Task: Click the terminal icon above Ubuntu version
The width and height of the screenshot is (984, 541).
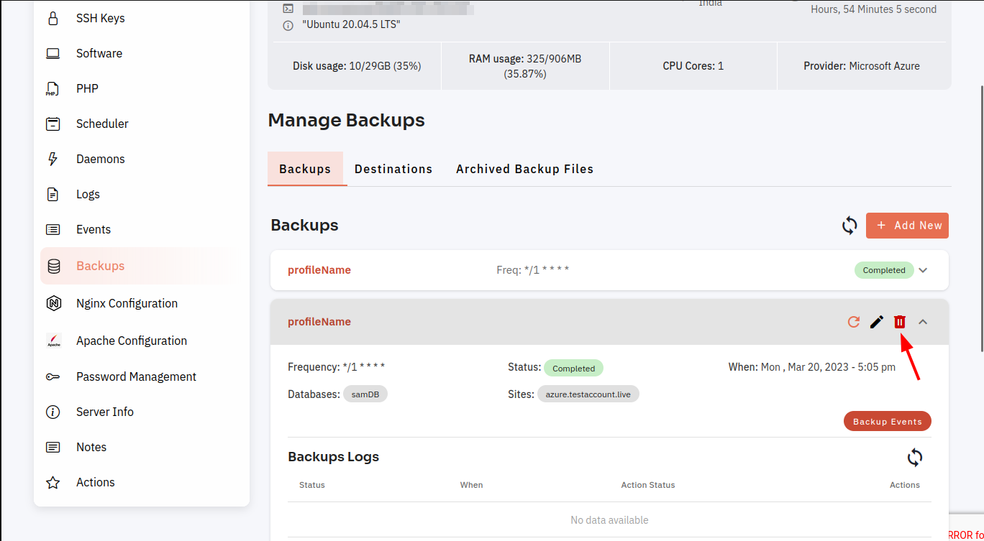Action: (x=288, y=9)
